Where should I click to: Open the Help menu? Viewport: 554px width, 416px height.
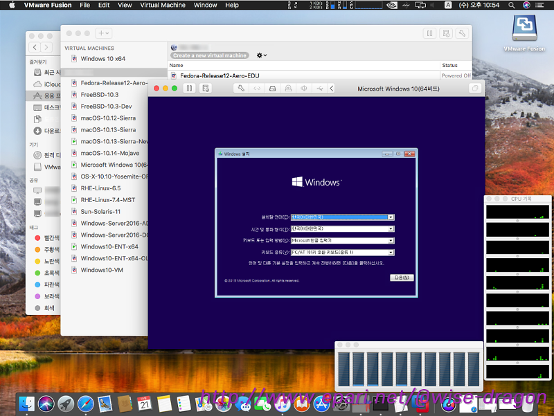click(232, 5)
